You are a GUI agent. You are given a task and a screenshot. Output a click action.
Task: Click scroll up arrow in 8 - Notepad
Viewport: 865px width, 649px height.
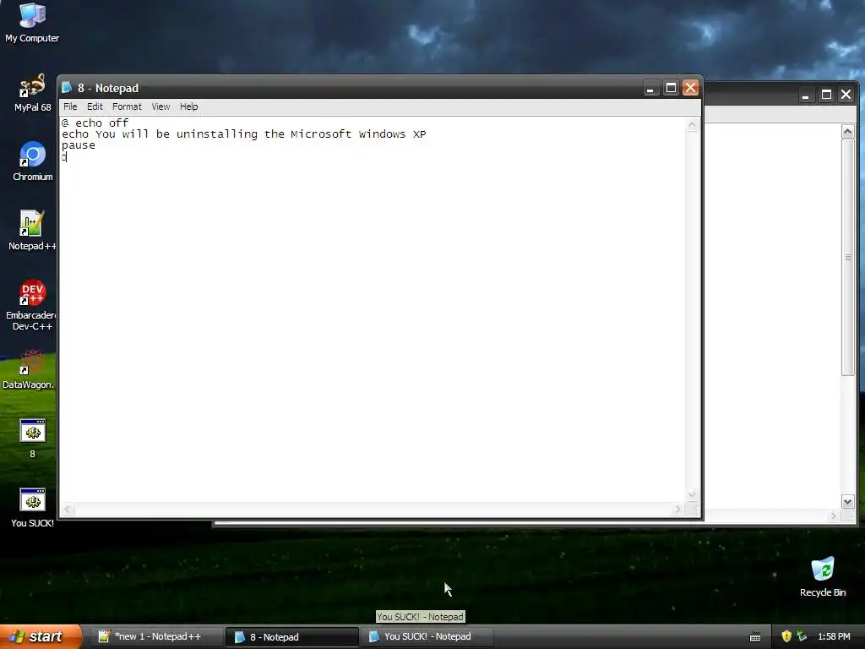coord(692,125)
